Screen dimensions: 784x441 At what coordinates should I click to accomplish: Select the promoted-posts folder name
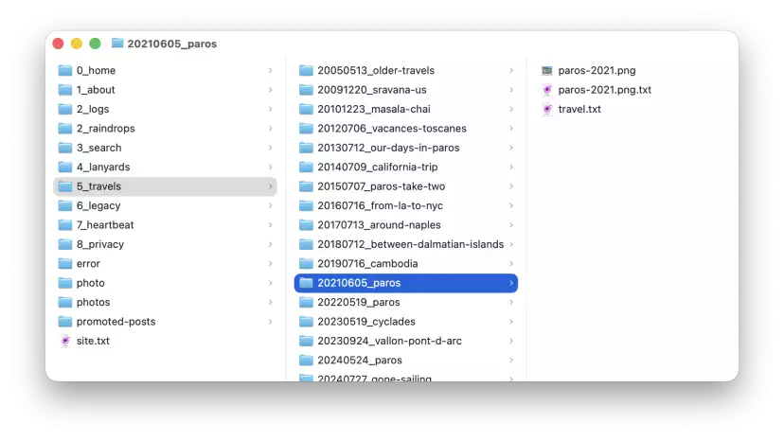(x=116, y=322)
